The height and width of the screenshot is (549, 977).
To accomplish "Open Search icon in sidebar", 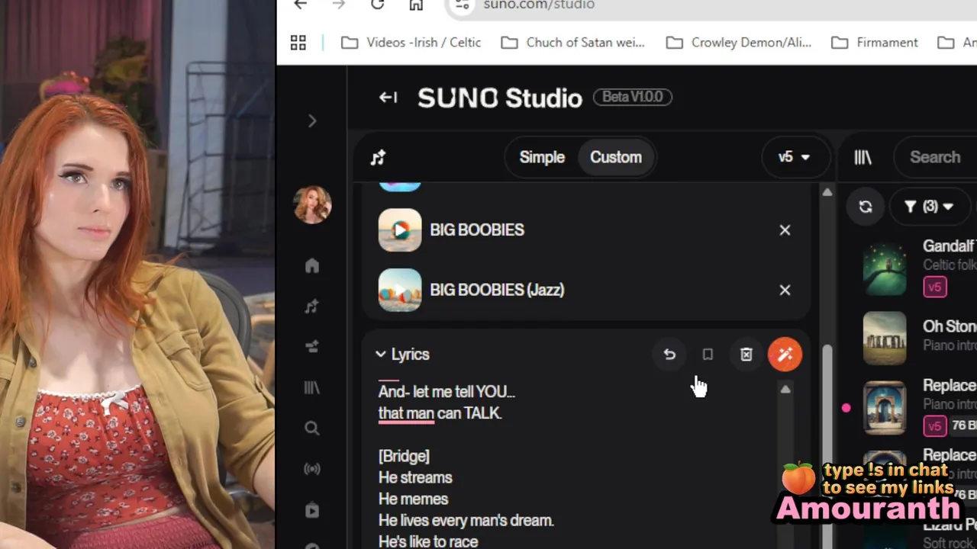I will tap(312, 429).
